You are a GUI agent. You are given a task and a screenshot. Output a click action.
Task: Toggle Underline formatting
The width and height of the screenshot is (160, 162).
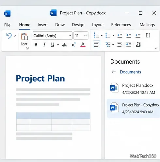[x=53, y=45]
